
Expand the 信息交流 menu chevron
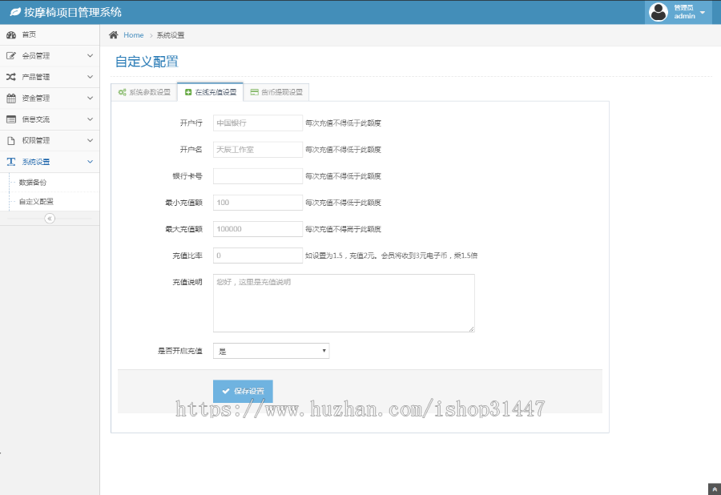click(90, 119)
